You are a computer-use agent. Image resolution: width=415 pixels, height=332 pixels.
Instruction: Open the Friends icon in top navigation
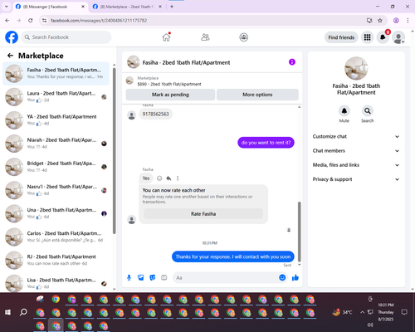pos(205,37)
